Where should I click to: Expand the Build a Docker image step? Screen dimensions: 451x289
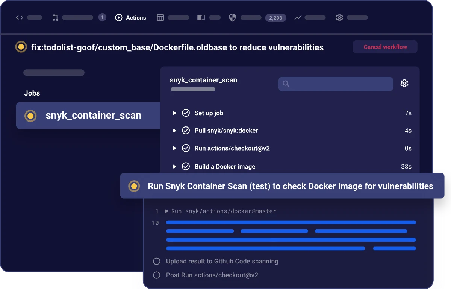[x=174, y=166]
